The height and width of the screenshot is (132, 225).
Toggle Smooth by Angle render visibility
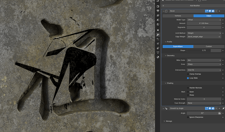tap(213, 109)
